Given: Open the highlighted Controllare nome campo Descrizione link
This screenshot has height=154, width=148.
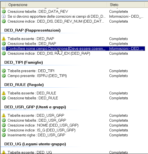Looking at the screenshot, I should (x=56, y=48).
